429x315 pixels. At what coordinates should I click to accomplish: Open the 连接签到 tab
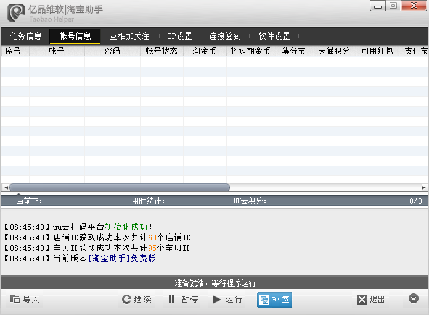[225, 36]
